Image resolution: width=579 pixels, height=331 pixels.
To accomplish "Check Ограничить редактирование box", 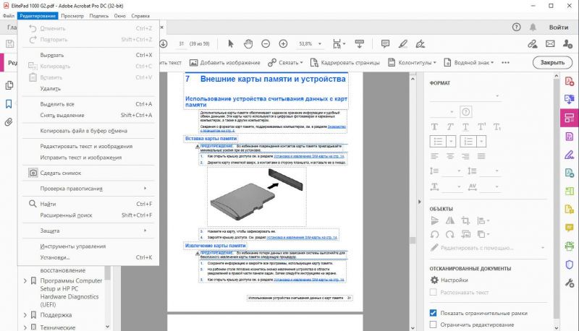I will [433, 324].
